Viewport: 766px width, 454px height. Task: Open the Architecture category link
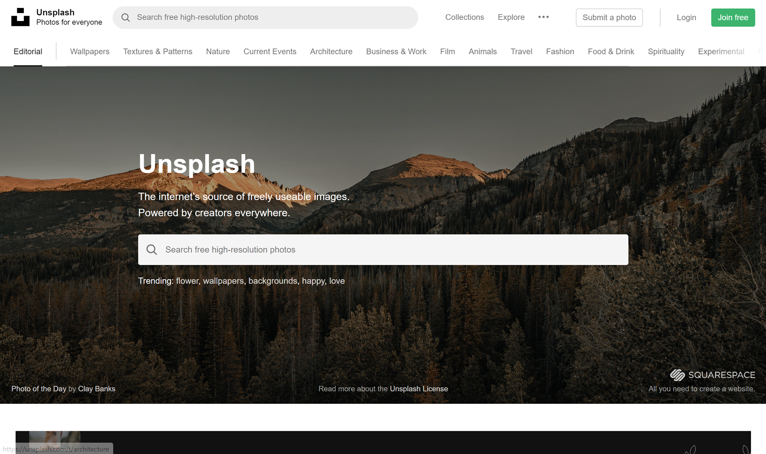[x=330, y=51]
